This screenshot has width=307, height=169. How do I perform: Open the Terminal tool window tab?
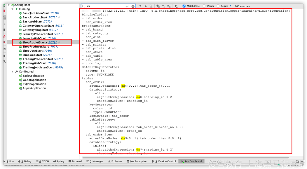(x=75, y=161)
